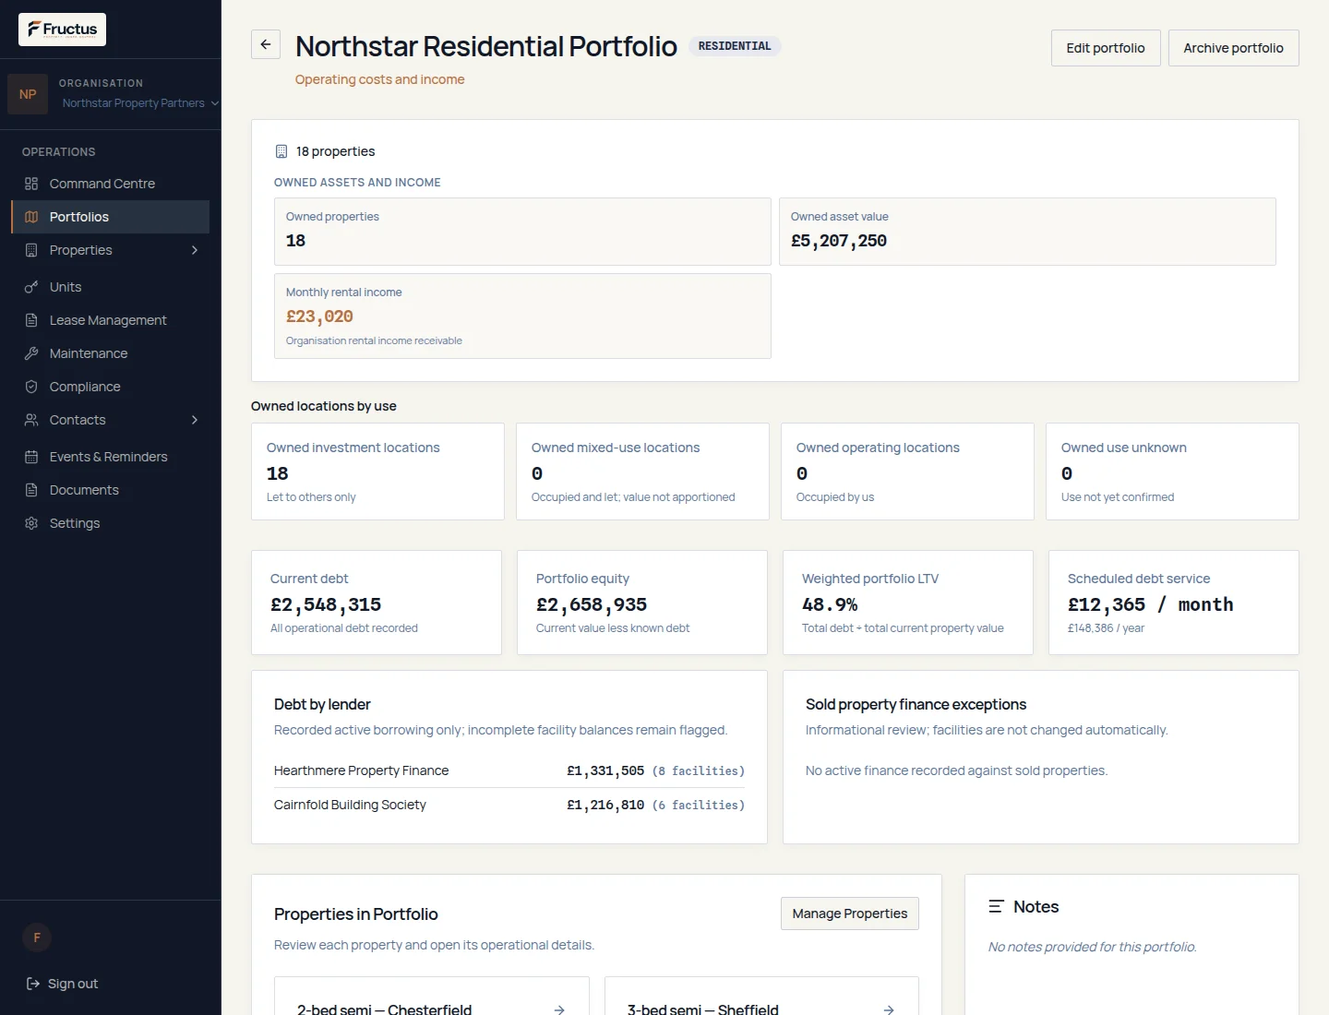This screenshot has height=1015, width=1329.
Task: Click £148,386 / year text
Action: 1106,628
